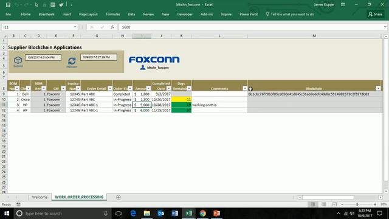The width and height of the screenshot is (389, 219).
Task: Click the Select All corner of the grid
Action: [x=4, y=36]
